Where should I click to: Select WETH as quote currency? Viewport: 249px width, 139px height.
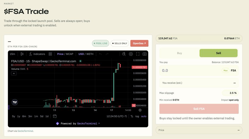coord(90,54)
